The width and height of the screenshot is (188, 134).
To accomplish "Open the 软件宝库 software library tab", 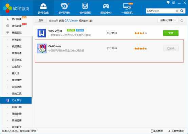I will 43,8.
